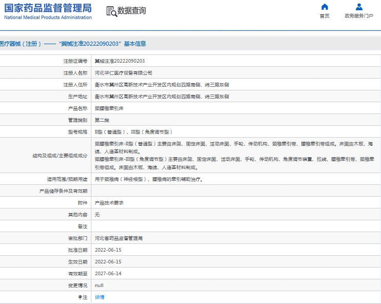
Task: Click the 其他内容 row label
Action: (x=78, y=215)
